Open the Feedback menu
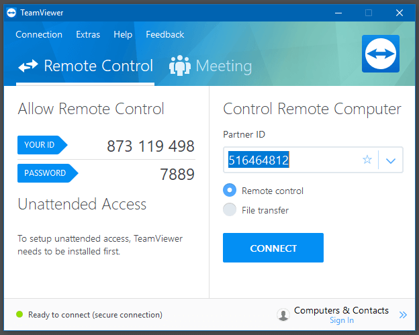 pos(165,34)
